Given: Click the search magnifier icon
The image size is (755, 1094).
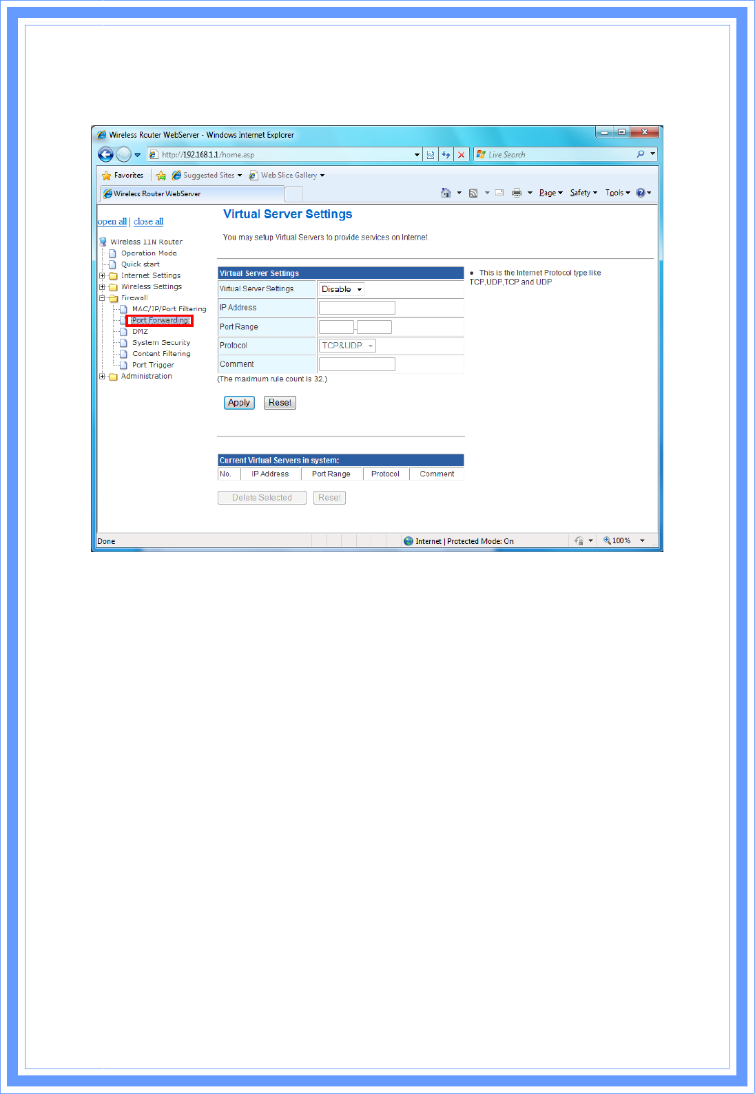Looking at the screenshot, I should click(641, 154).
